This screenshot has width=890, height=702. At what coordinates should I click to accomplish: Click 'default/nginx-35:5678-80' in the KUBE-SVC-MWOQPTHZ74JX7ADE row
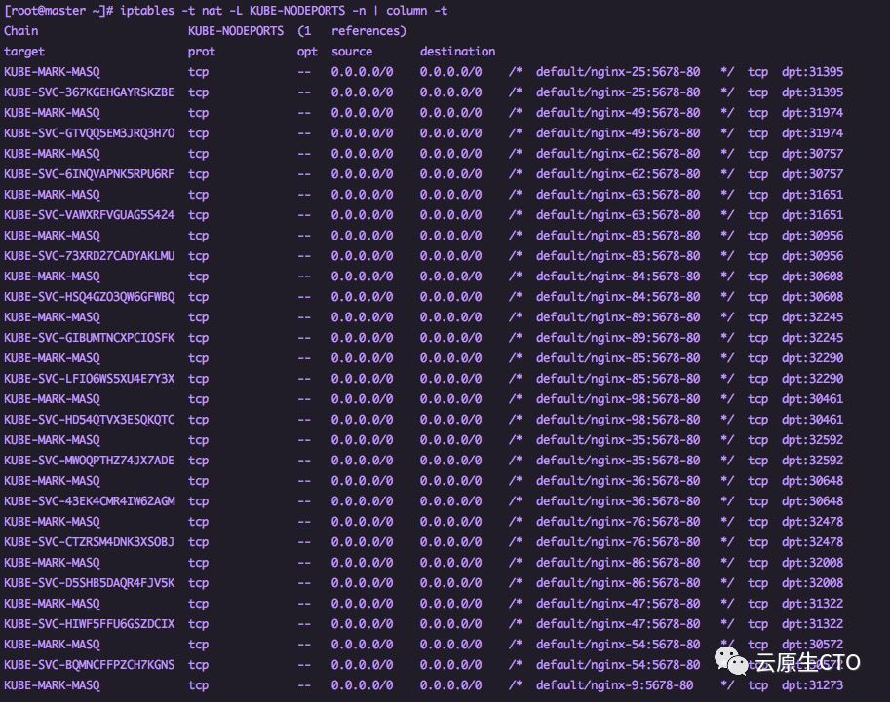pyautogui.click(x=618, y=460)
